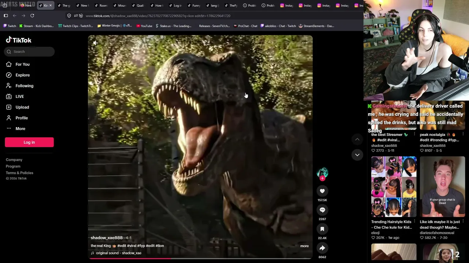Open the video options three-dot menu
469x263 pixels.
coord(305,43)
